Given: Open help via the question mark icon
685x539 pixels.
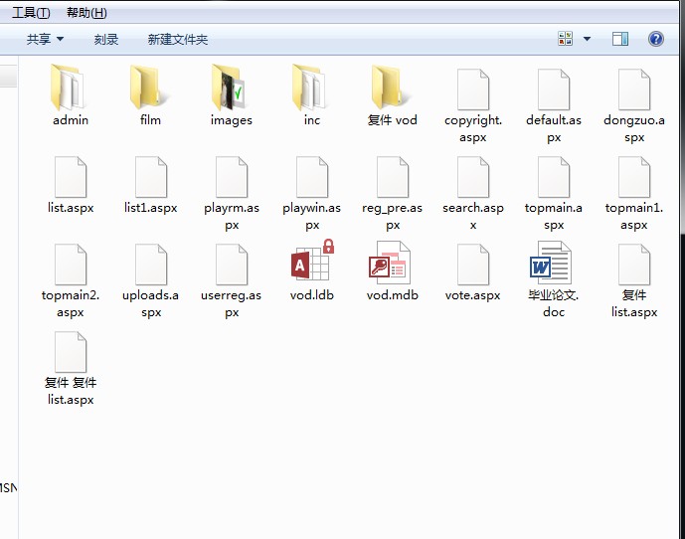Looking at the screenshot, I should (x=656, y=39).
